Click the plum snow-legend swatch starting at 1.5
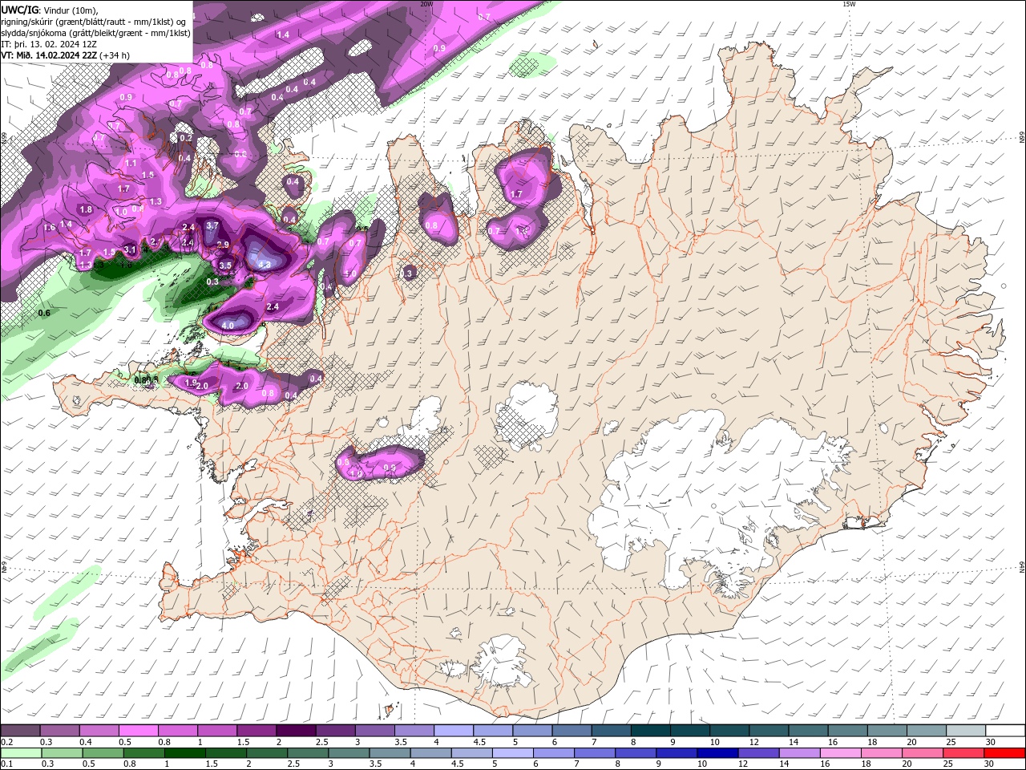The width and height of the screenshot is (1026, 770). (x=256, y=731)
